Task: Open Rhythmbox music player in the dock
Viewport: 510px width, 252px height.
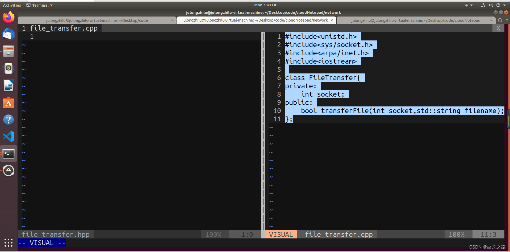Action: [9, 68]
